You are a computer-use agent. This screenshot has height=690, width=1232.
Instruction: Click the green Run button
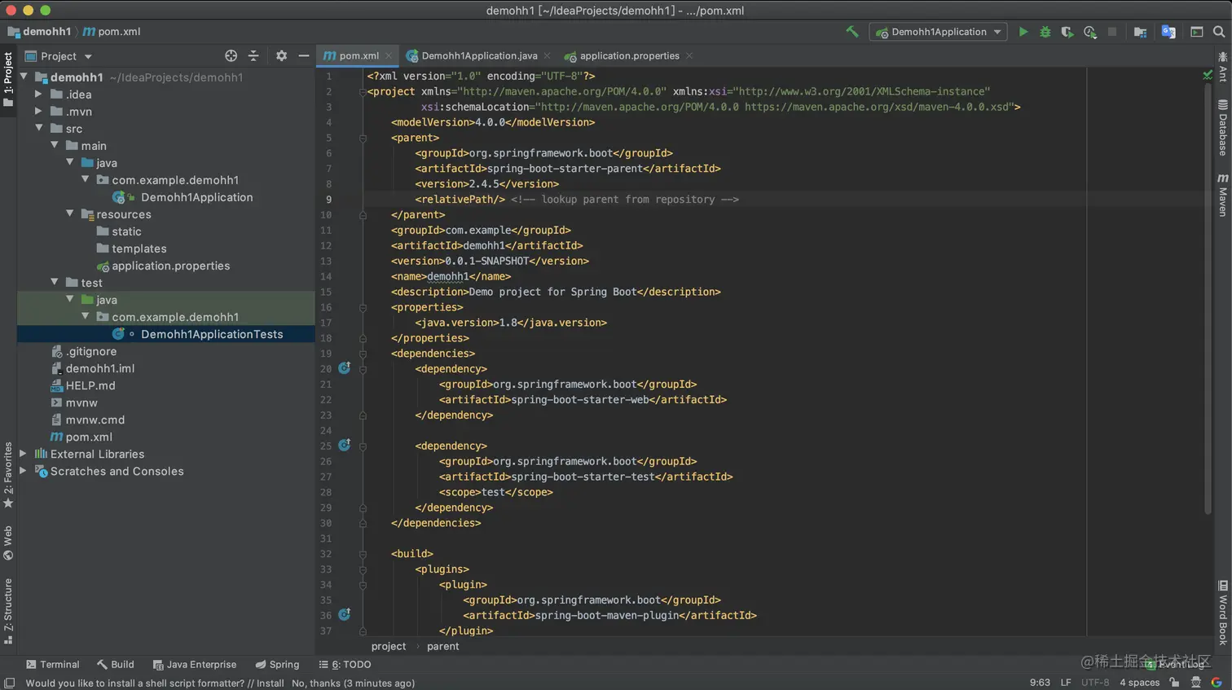pos(1023,32)
